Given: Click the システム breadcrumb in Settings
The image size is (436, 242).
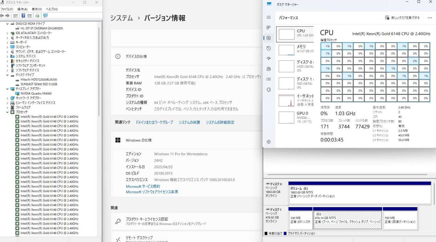Looking at the screenshot, I should (122, 18).
